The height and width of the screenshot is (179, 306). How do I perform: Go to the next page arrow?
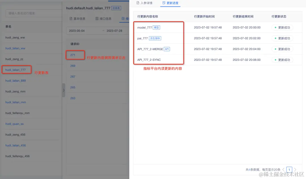(x=295, y=169)
